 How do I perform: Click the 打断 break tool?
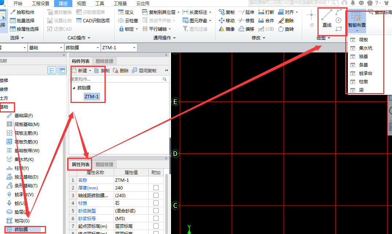pyautogui.click(x=266, y=12)
